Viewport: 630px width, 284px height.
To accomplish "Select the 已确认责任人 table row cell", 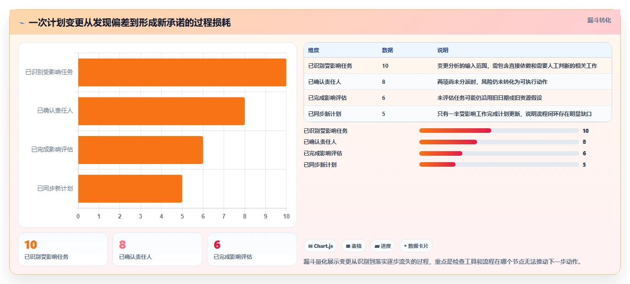I will tap(325, 82).
